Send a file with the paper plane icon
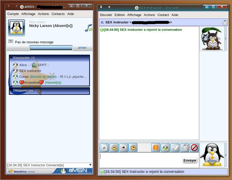 tap(175, 147)
